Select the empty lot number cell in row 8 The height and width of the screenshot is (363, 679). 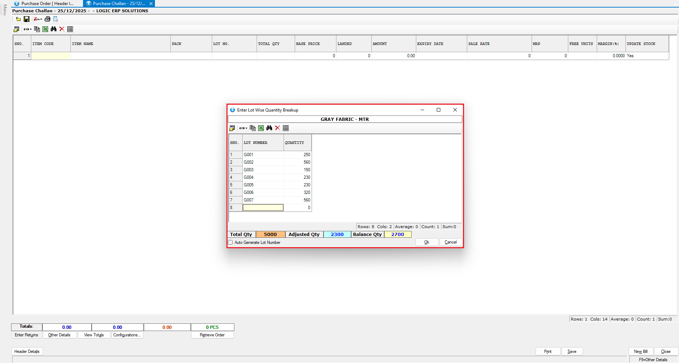263,208
